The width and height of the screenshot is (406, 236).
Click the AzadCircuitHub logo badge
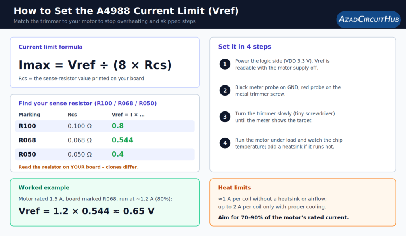(368, 19)
